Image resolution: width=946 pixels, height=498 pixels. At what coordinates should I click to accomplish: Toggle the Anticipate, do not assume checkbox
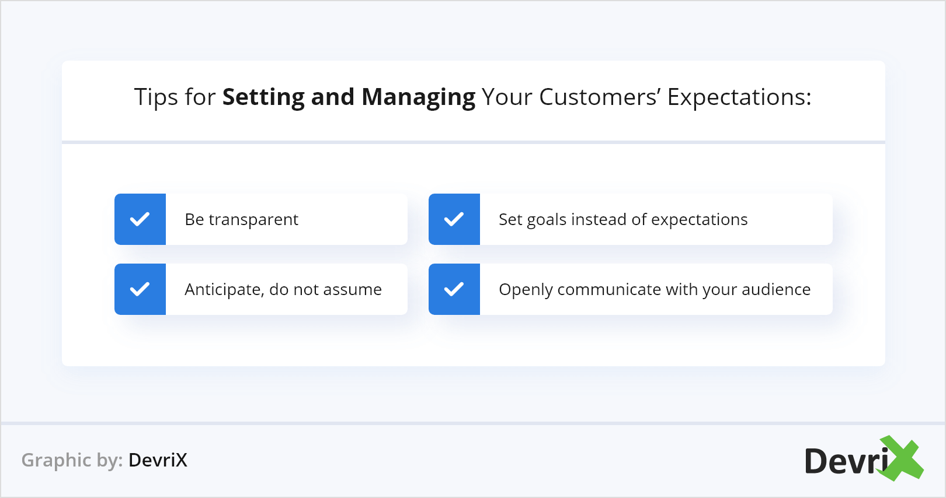[140, 289]
